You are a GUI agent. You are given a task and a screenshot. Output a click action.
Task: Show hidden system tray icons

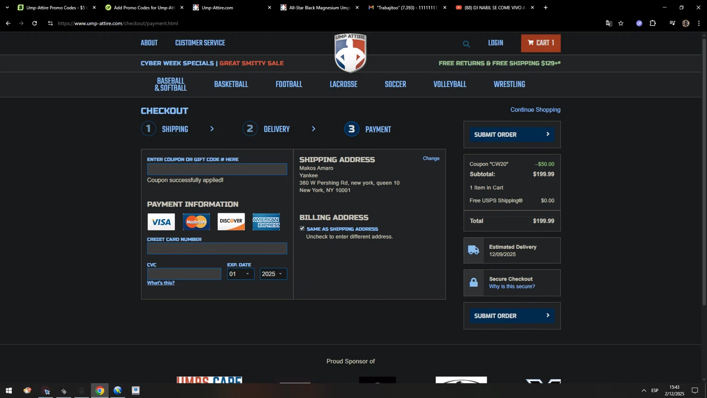644,390
